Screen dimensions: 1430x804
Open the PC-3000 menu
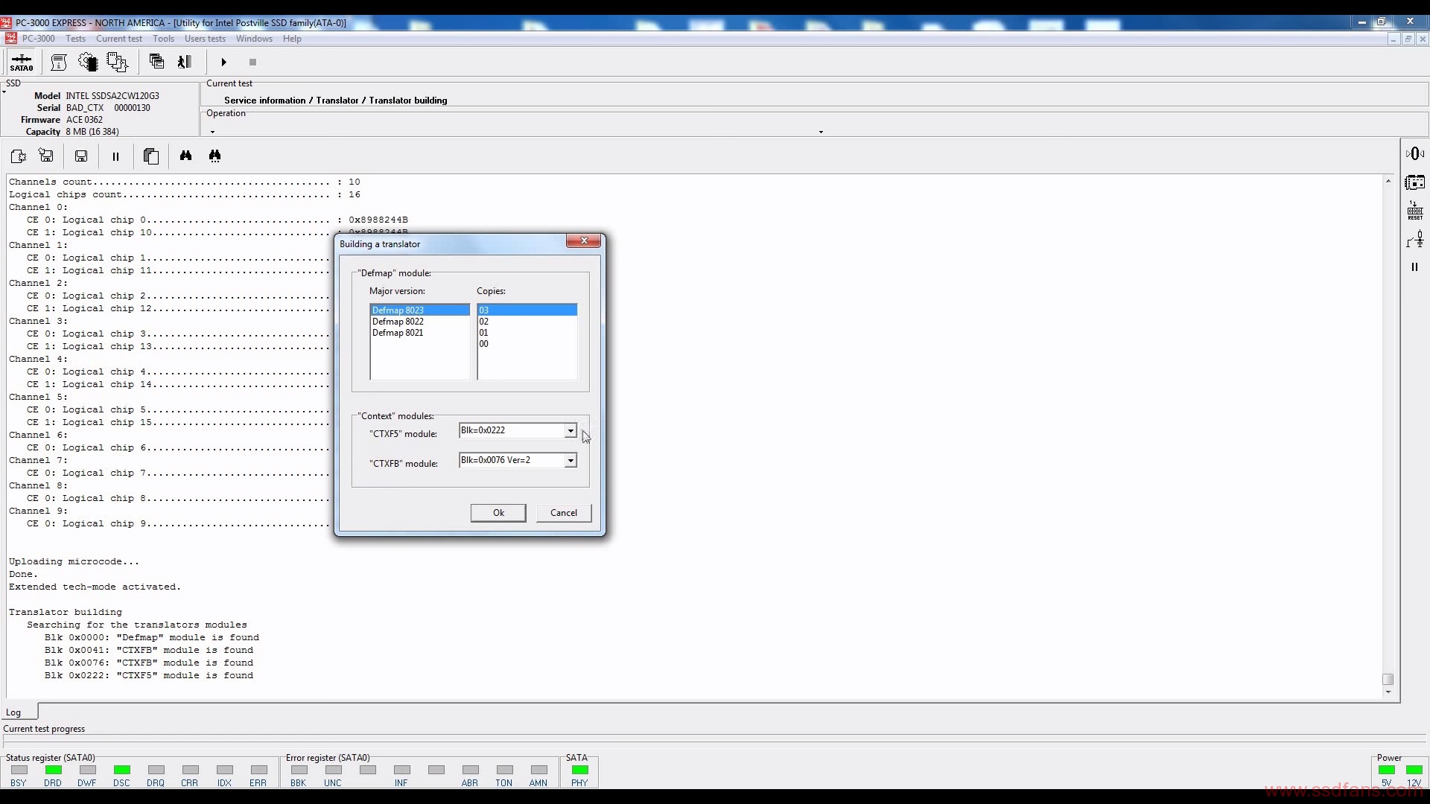pos(39,39)
